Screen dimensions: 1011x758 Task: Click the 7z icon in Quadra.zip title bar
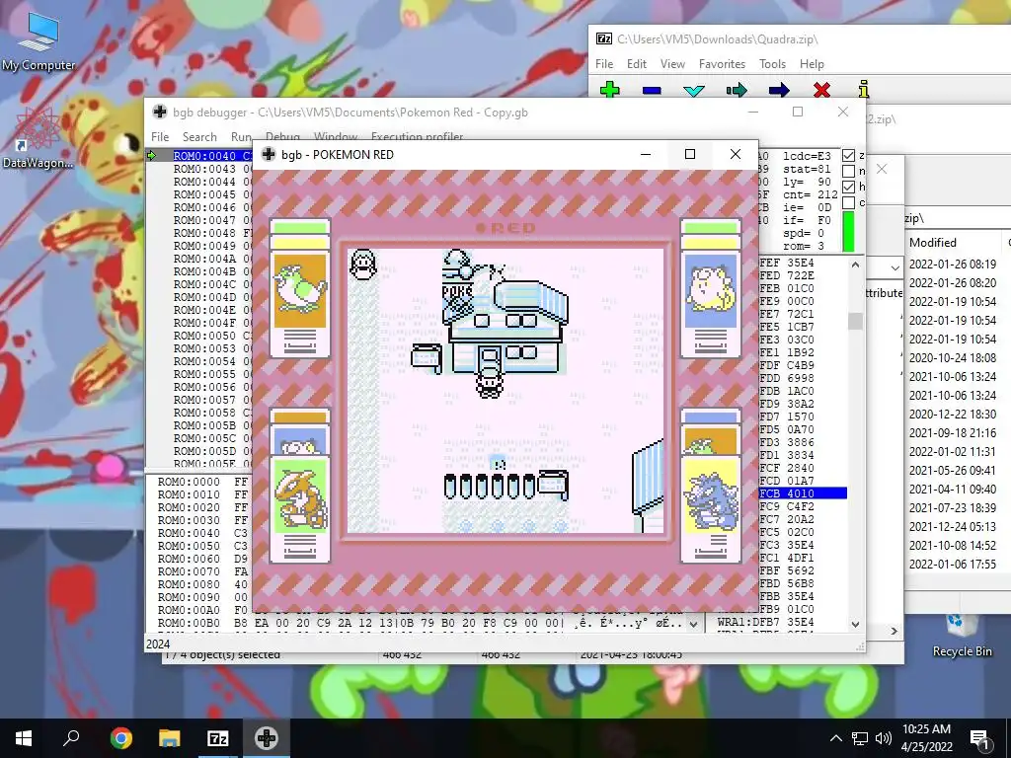604,38
